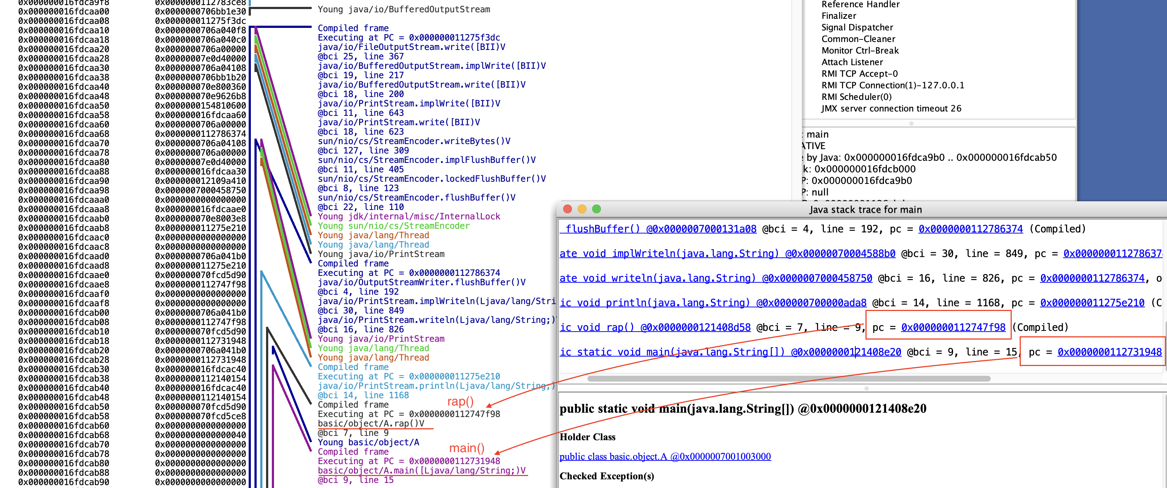The image size is (1167, 488).
Task: Click pc address 0x0000000112731948 link
Action: click(x=1109, y=352)
